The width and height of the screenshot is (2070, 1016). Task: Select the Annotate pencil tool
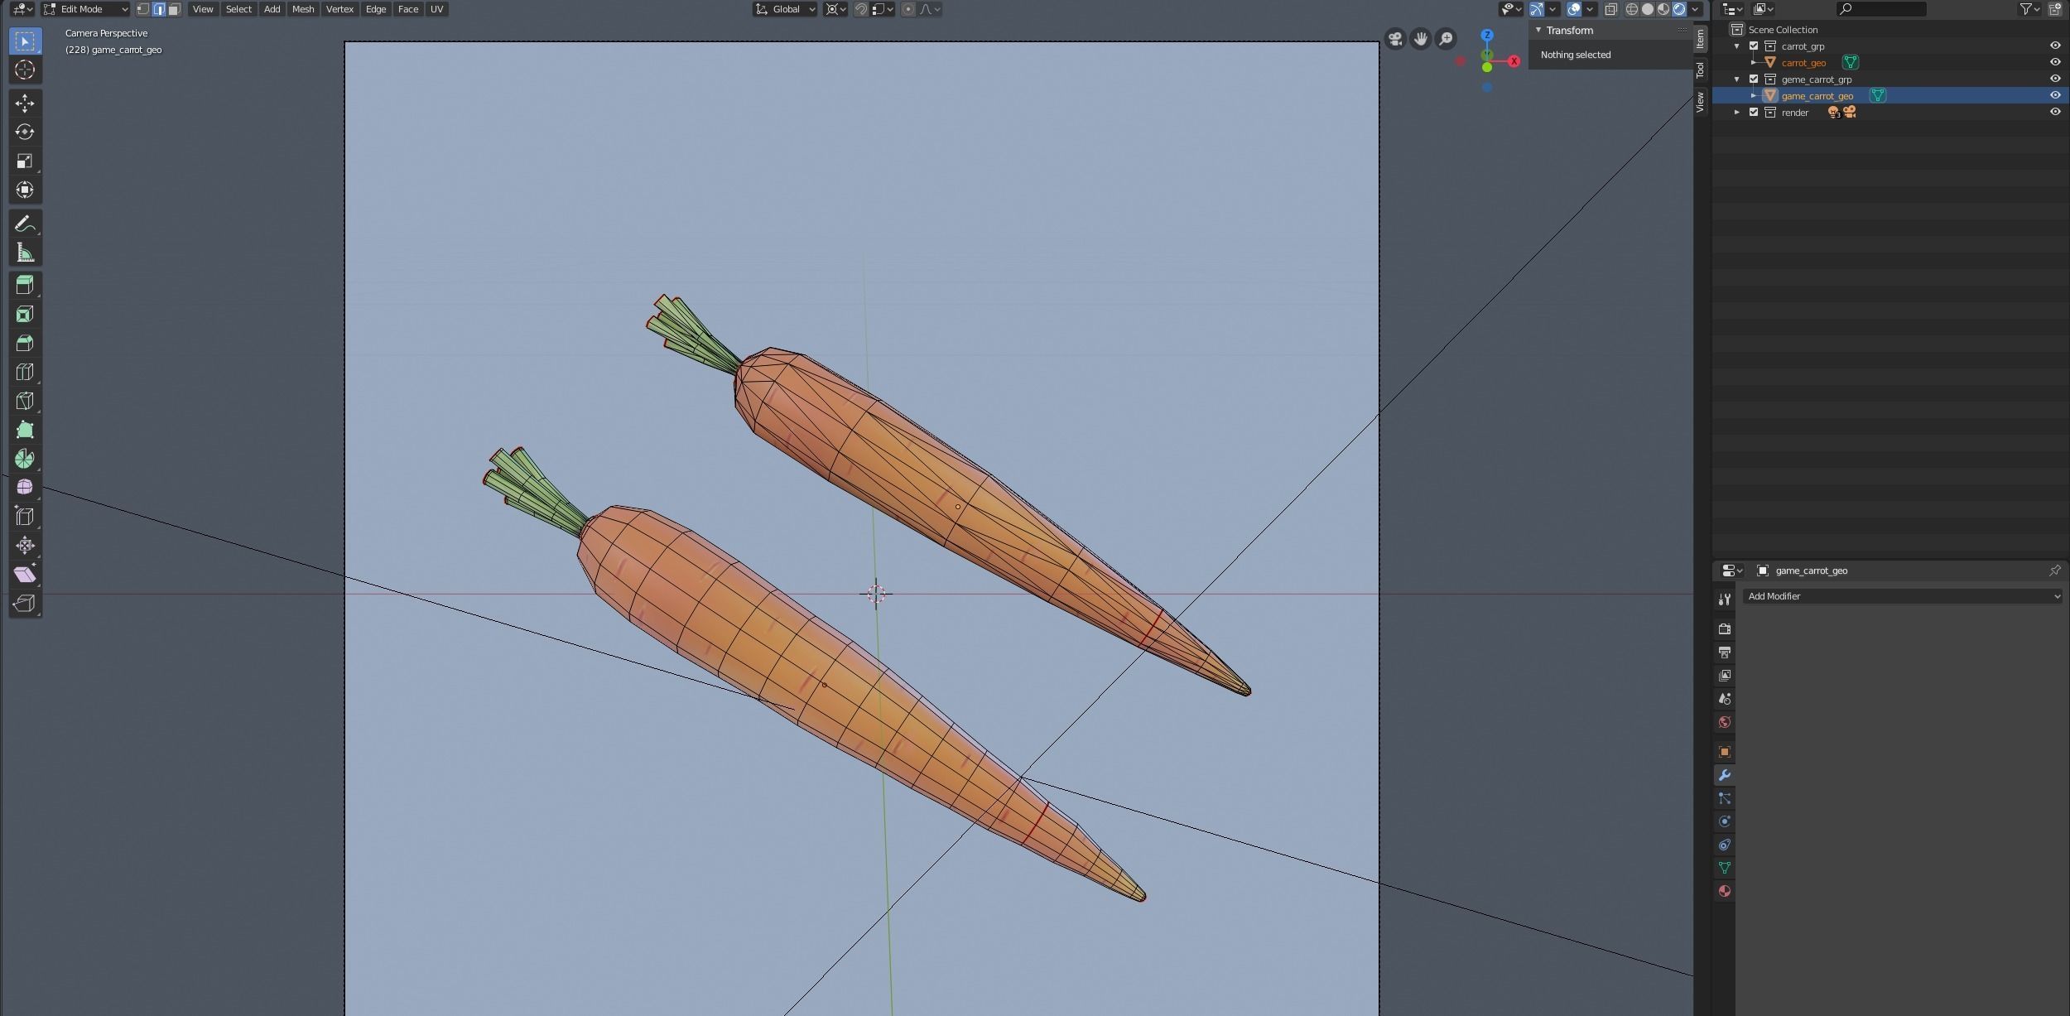click(x=25, y=224)
